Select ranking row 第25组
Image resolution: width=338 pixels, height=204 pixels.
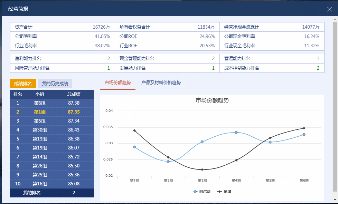coord(52,175)
